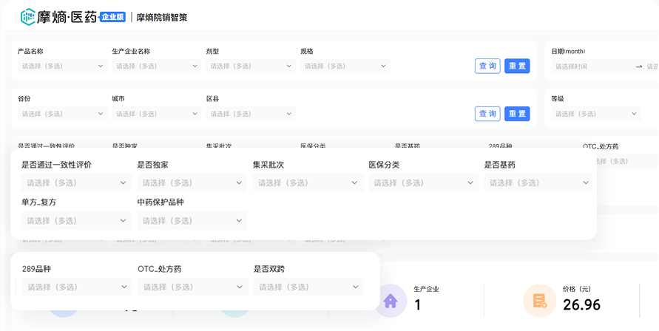This screenshot has width=659, height=331.
Task: Click the 摩熵医药 hexagon logo icon
Action: coord(28,16)
